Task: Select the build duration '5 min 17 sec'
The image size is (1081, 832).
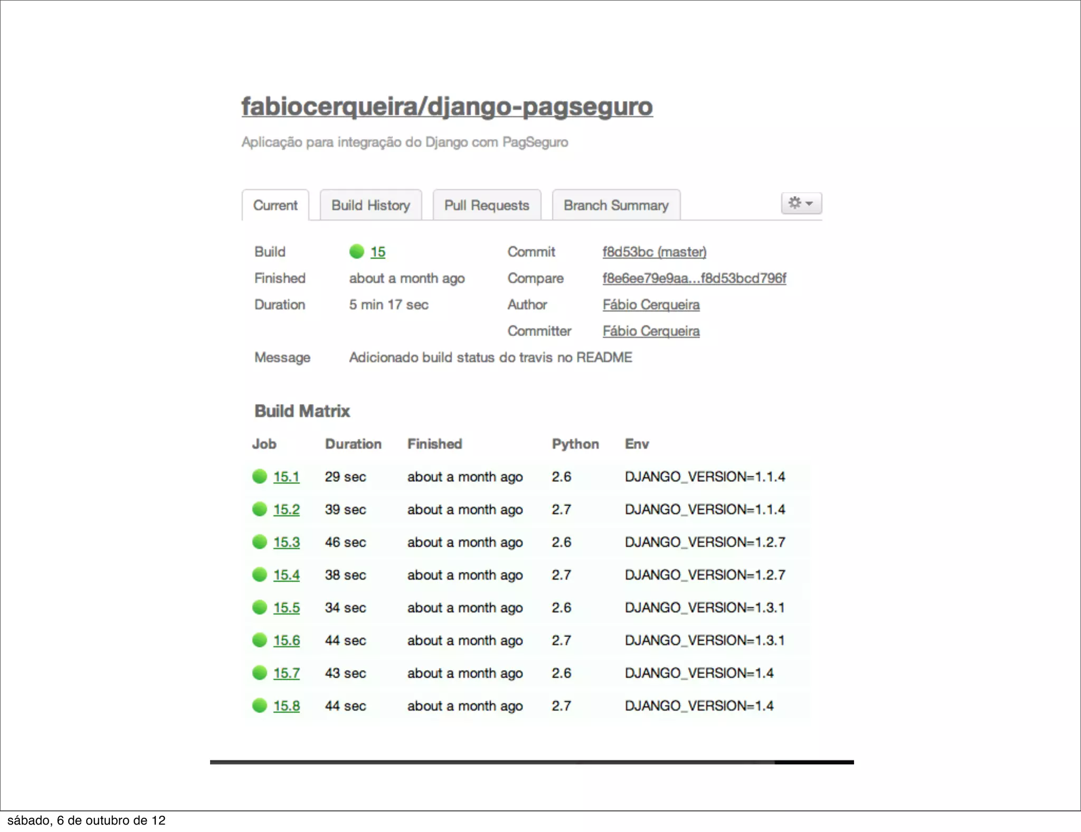Action: click(389, 305)
